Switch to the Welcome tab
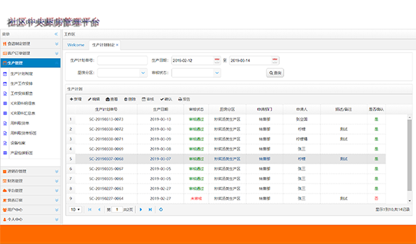Viewport: 416px width, 244px height. (x=76, y=45)
